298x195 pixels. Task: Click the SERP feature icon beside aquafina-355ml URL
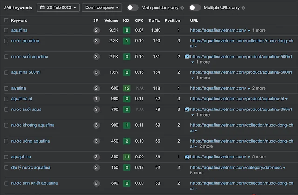(x=187, y=109)
